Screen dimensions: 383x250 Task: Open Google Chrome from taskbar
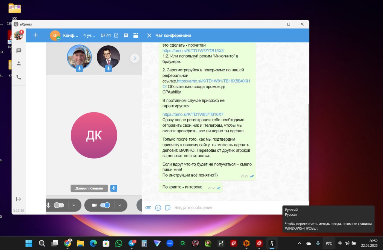coord(68,243)
